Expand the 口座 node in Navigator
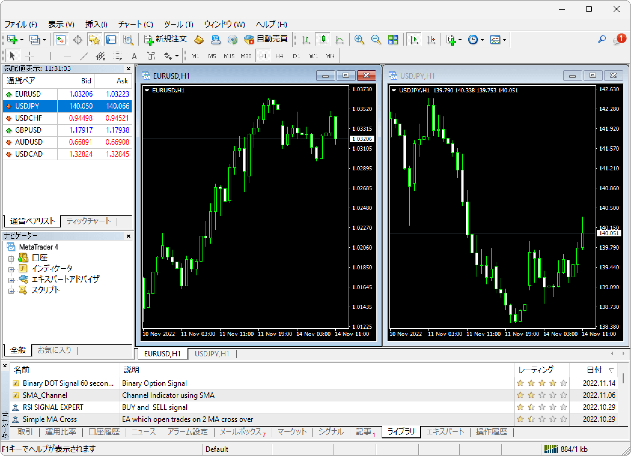 coord(11,258)
